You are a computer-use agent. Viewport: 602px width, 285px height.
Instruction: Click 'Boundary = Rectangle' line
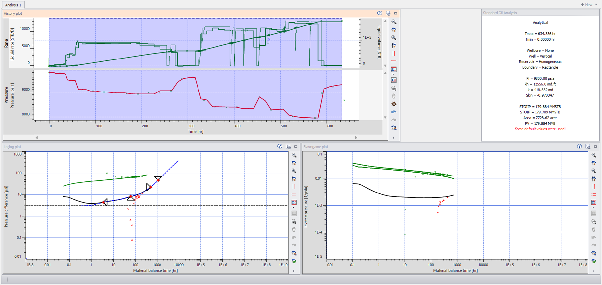tap(540, 67)
